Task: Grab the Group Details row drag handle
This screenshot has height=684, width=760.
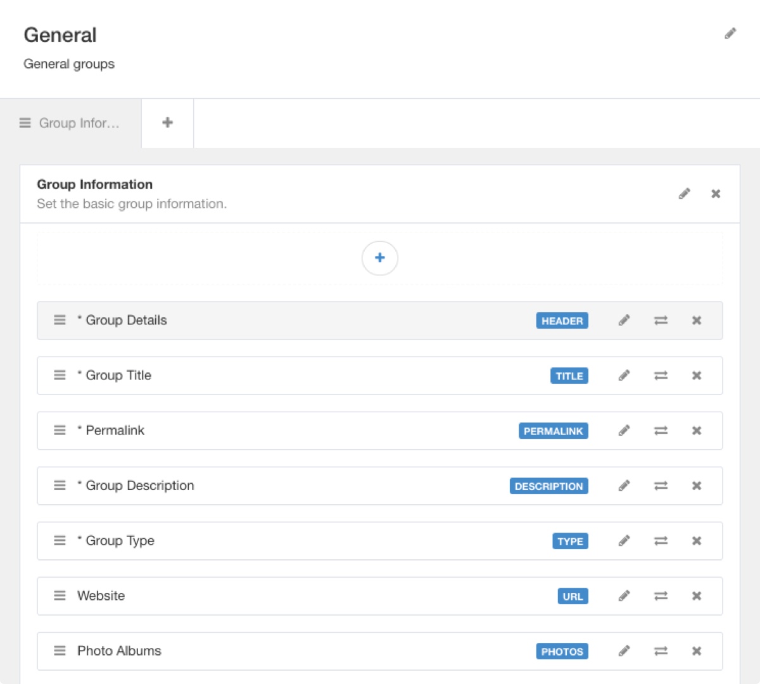Action: point(60,320)
